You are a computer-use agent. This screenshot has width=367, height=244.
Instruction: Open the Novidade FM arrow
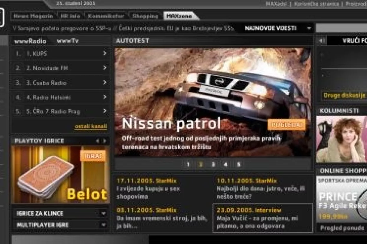[x=104, y=68]
